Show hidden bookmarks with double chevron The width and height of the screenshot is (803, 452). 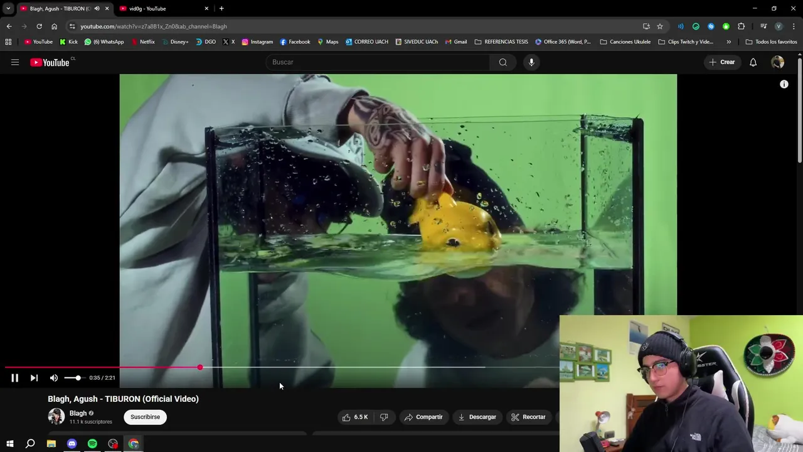728,42
